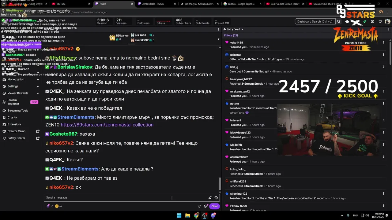
Task: Switch to Cop Punches Civilian tab
Action: pos(285,4)
